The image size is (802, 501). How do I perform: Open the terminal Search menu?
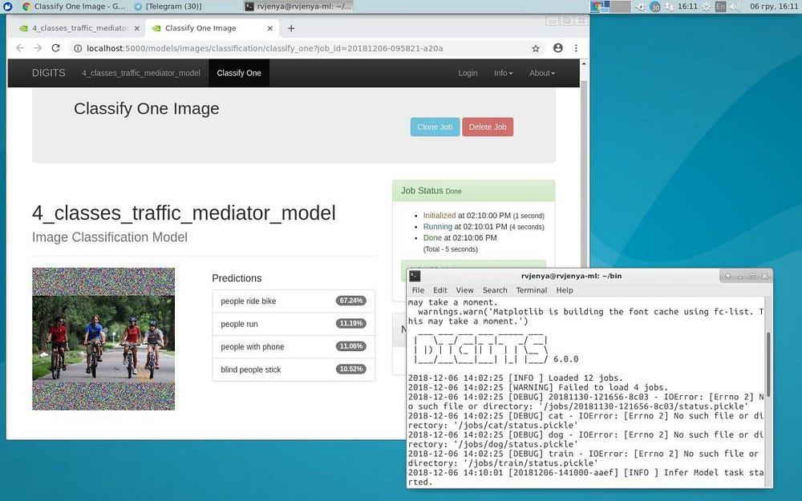click(x=495, y=290)
